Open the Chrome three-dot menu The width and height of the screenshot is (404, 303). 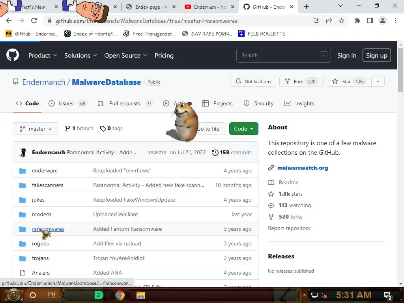pyautogui.click(x=395, y=21)
